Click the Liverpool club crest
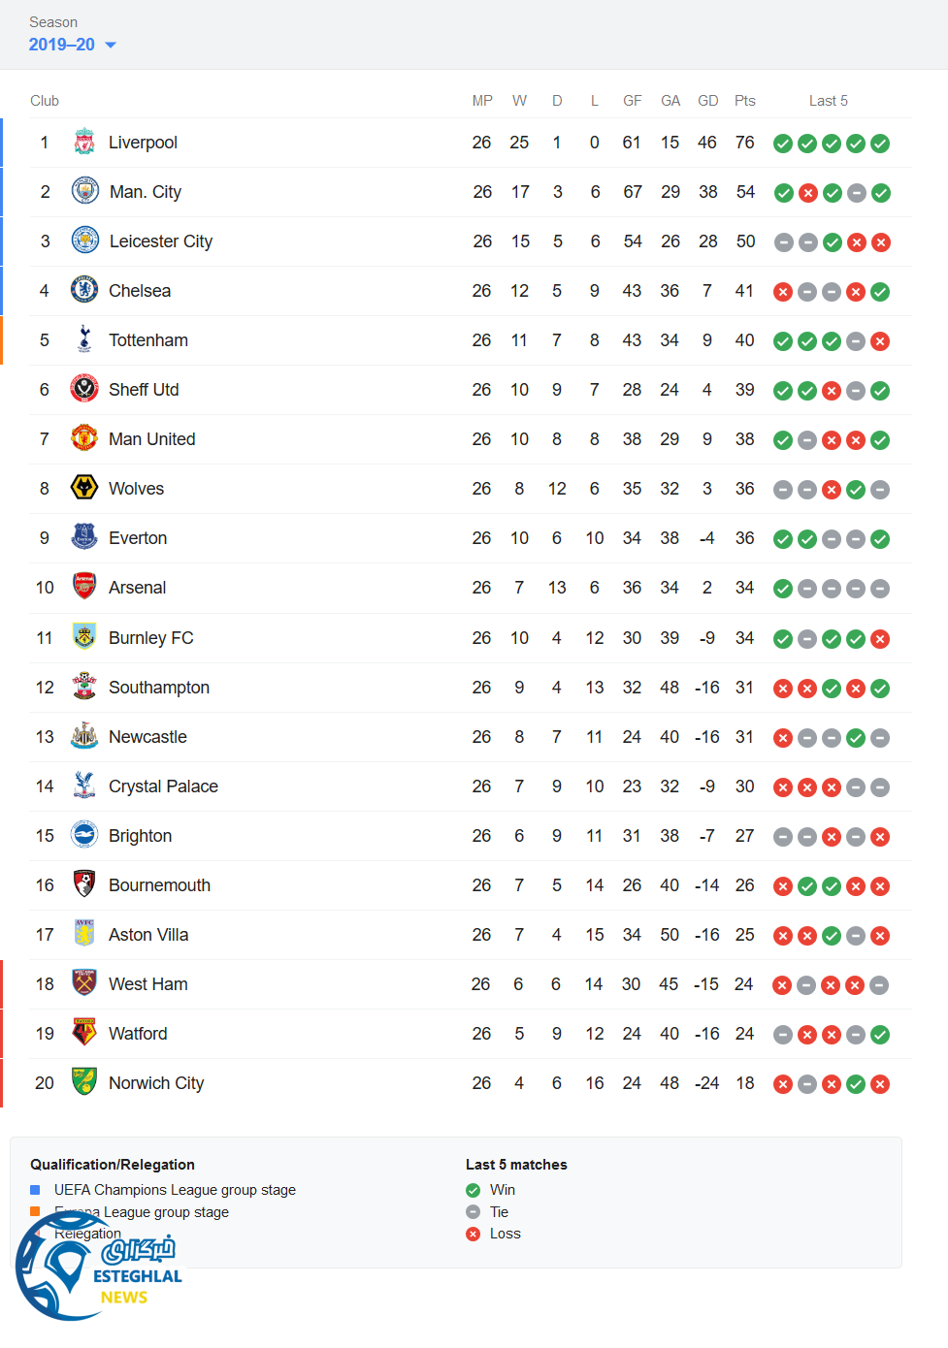 [84, 143]
